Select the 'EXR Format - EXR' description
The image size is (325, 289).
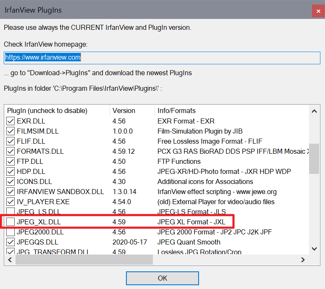point(186,121)
